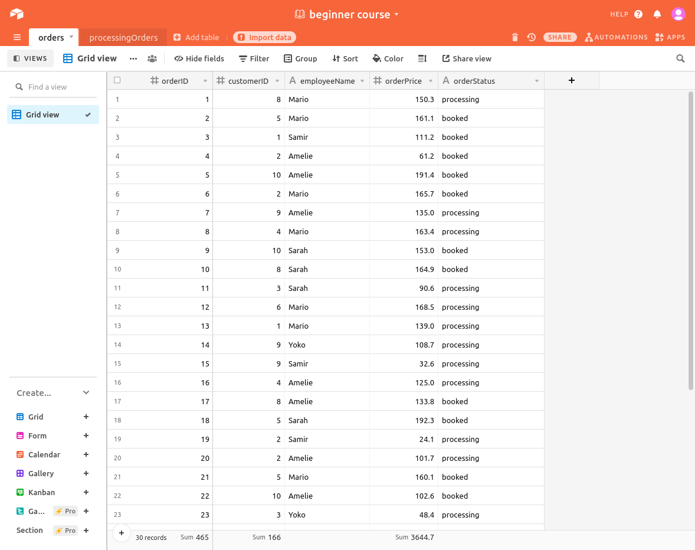
Task: Collapse the Create... section in the sidebar
Action: coord(86,392)
